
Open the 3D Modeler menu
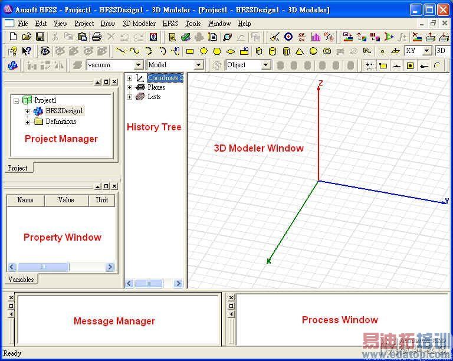pyautogui.click(x=139, y=24)
